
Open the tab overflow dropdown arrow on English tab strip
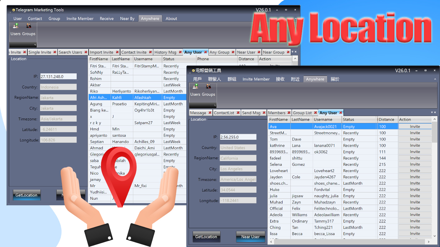point(293,52)
